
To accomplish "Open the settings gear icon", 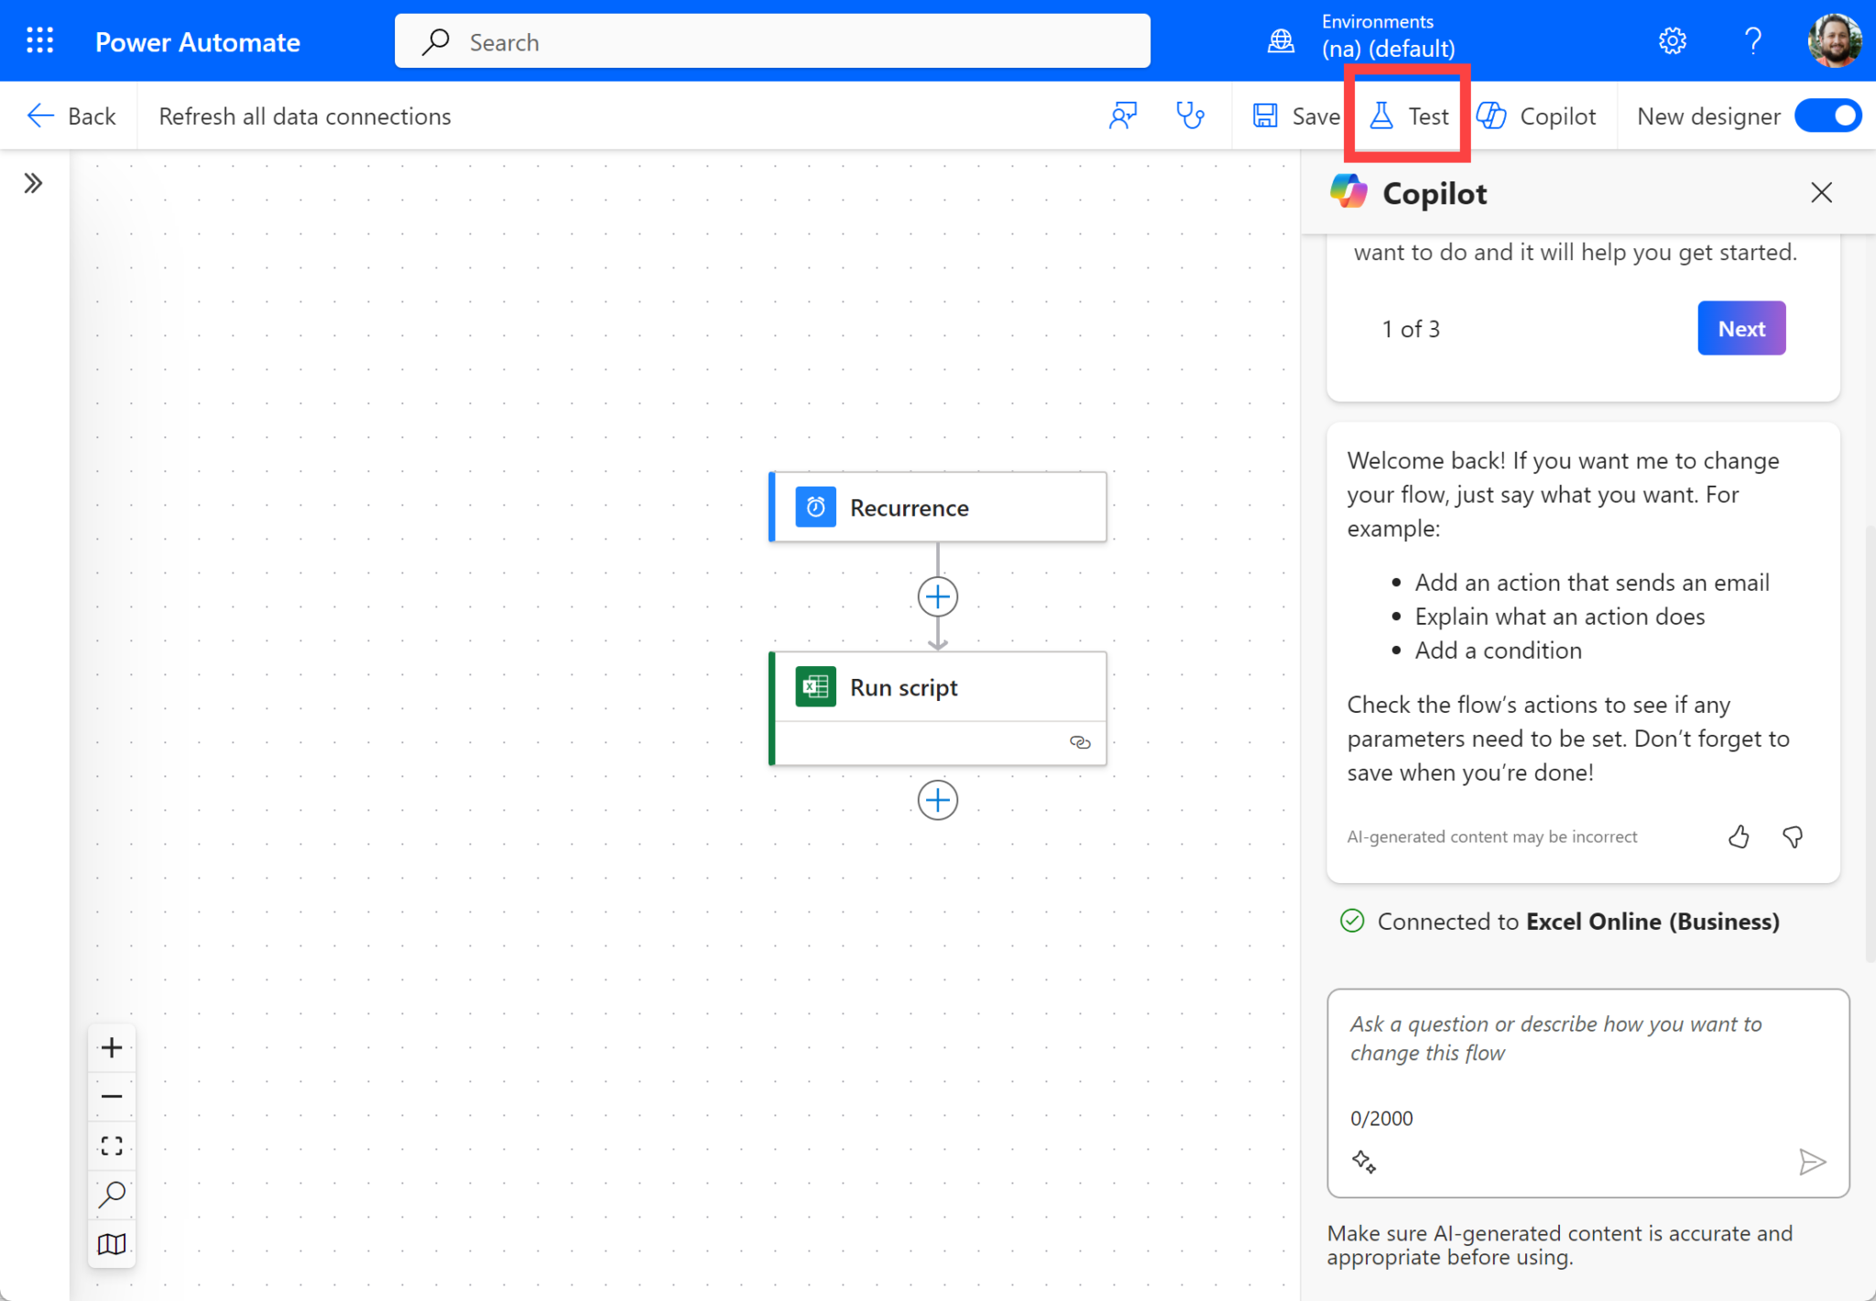I will (x=1672, y=41).
